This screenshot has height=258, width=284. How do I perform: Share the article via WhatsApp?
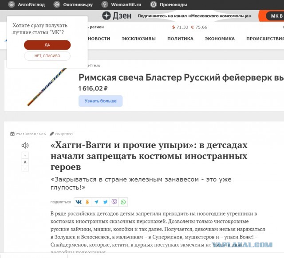pos(123,202)
